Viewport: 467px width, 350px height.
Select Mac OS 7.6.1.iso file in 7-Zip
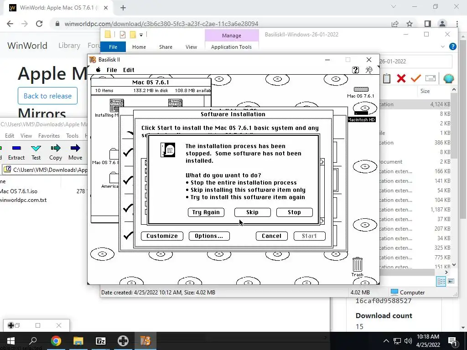click(19, 191)
